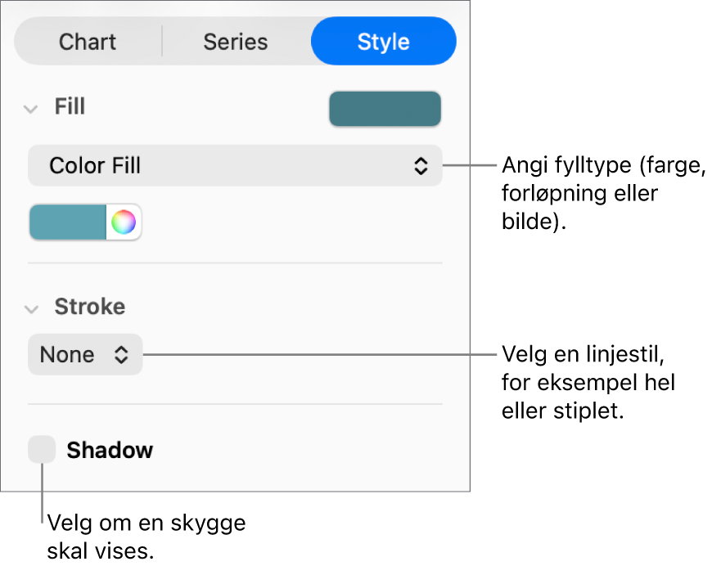Open the Stroke type None menu
This screenshot has width=712, height=566.
[x=85, y=355]
